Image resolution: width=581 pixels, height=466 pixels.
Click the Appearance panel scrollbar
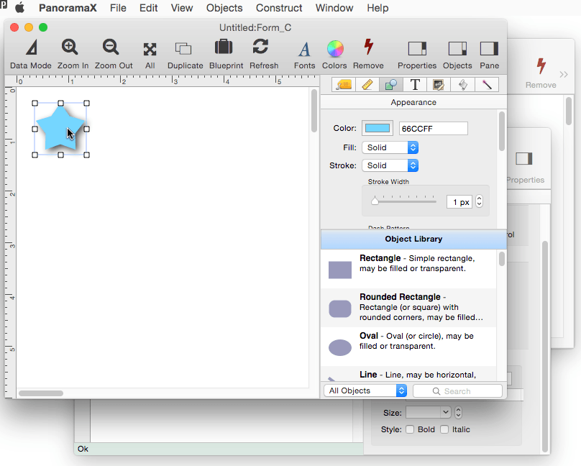tap(502, 131)
